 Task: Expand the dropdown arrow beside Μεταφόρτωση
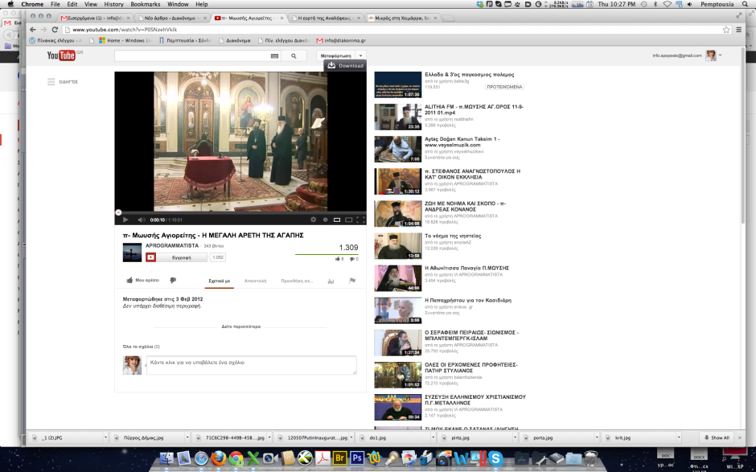coord(360,55)
